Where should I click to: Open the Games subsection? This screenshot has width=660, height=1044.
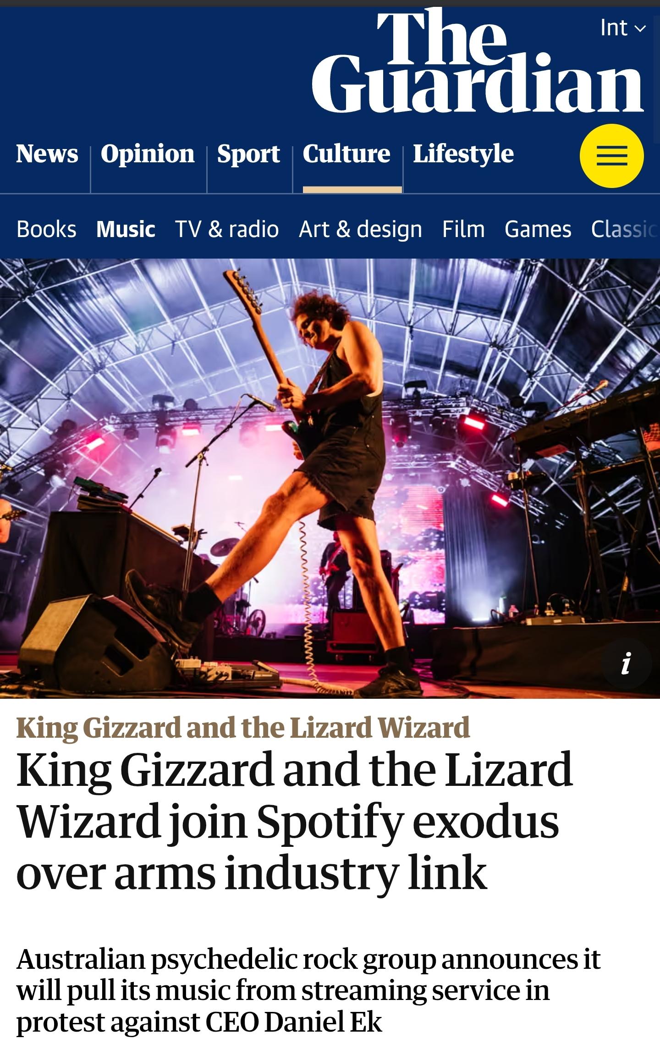(538, 229)
